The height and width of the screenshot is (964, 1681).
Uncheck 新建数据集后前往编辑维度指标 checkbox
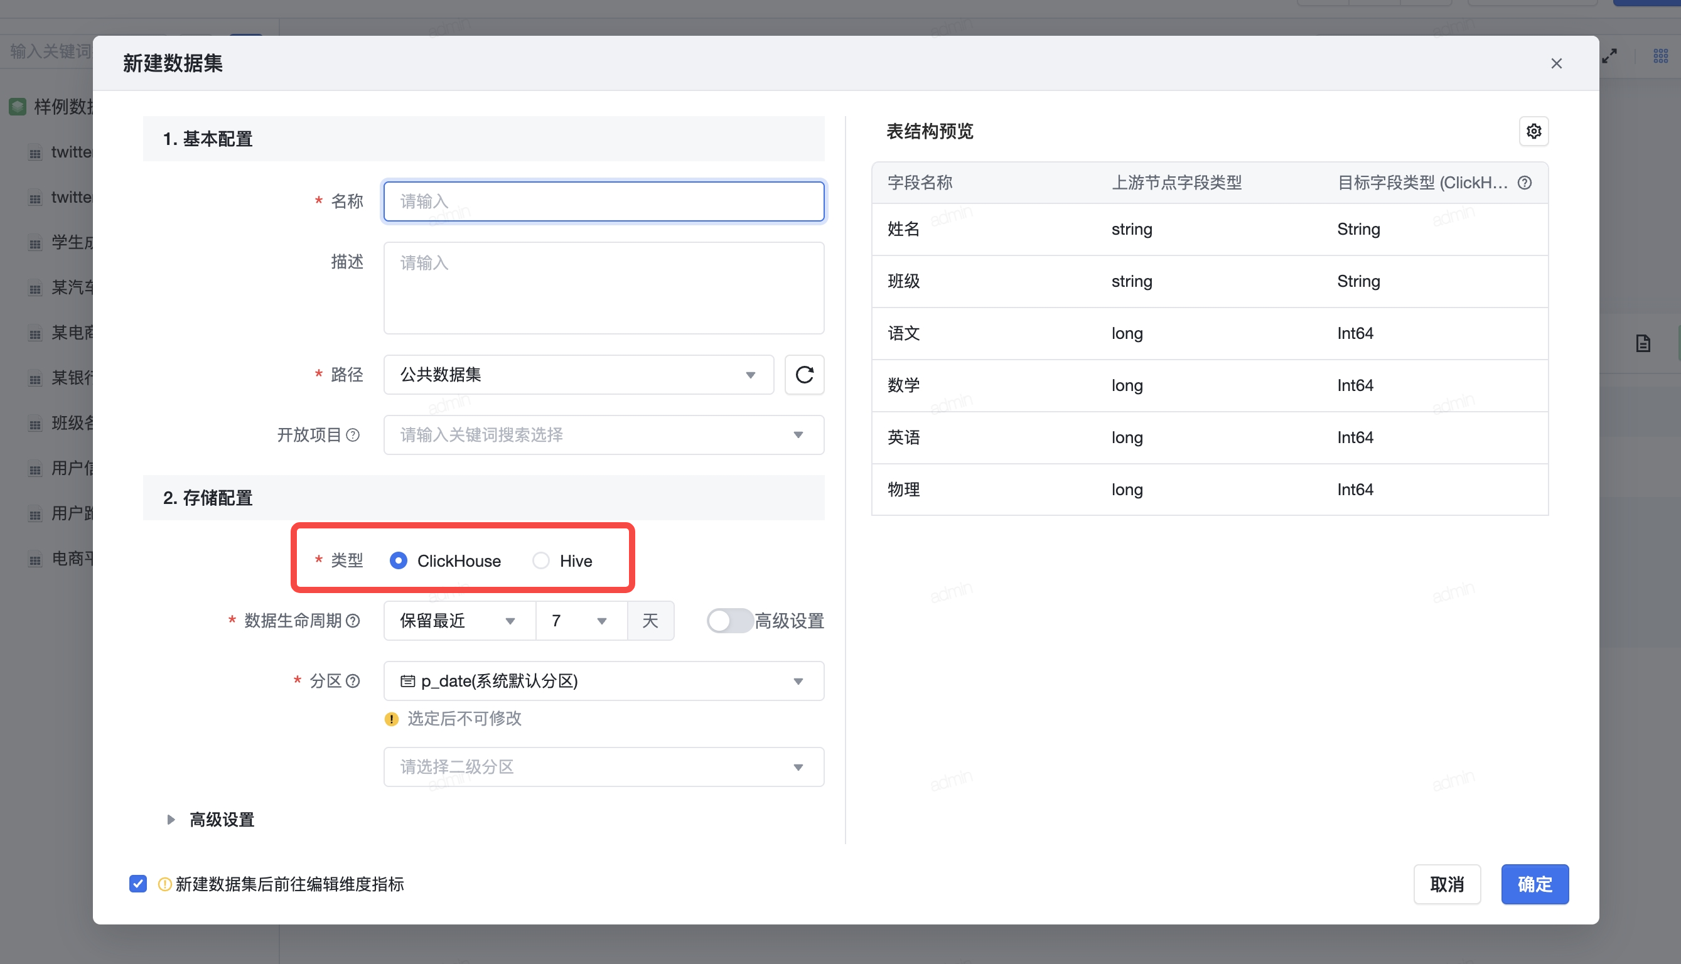click(137, 884)
